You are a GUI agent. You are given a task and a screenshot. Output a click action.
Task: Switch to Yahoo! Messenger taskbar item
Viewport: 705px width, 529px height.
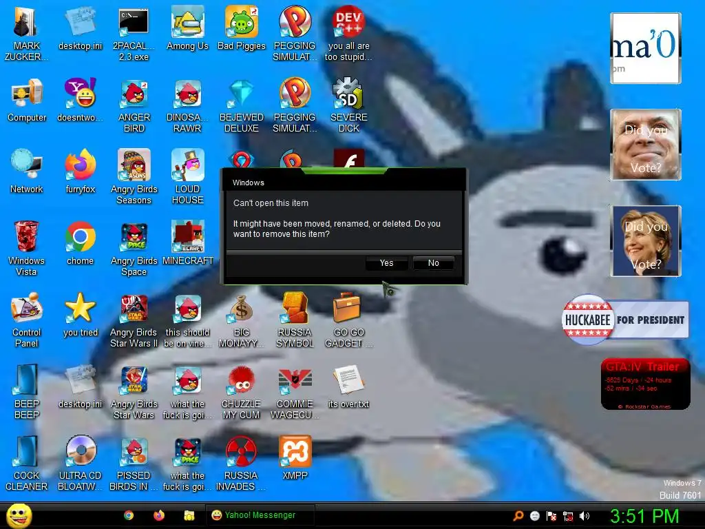(260, 515)
